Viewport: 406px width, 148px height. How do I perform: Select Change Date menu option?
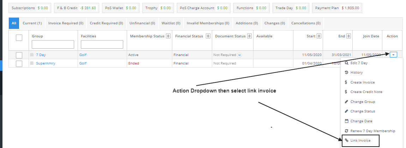click(362, 121)
